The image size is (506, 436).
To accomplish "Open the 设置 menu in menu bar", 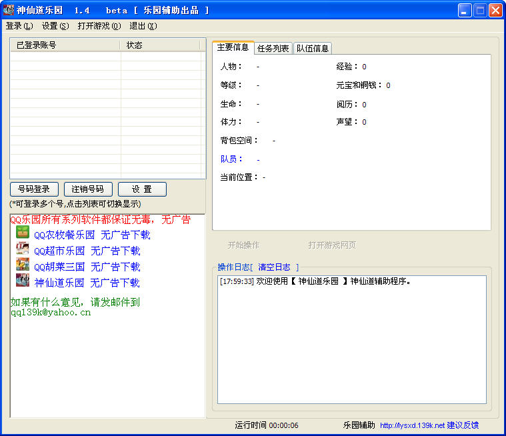I will point(55,26).
